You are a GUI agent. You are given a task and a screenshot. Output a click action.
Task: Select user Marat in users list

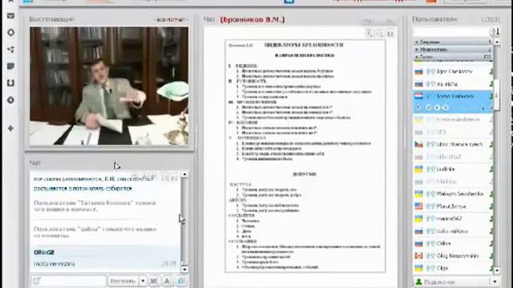click(x=453, y=206)
